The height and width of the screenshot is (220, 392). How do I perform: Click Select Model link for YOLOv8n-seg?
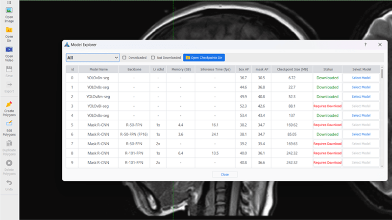(361, 78)
